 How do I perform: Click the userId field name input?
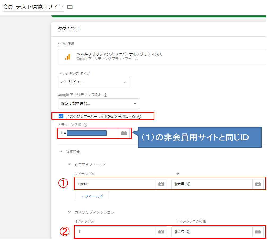click(x=116, y=184)
